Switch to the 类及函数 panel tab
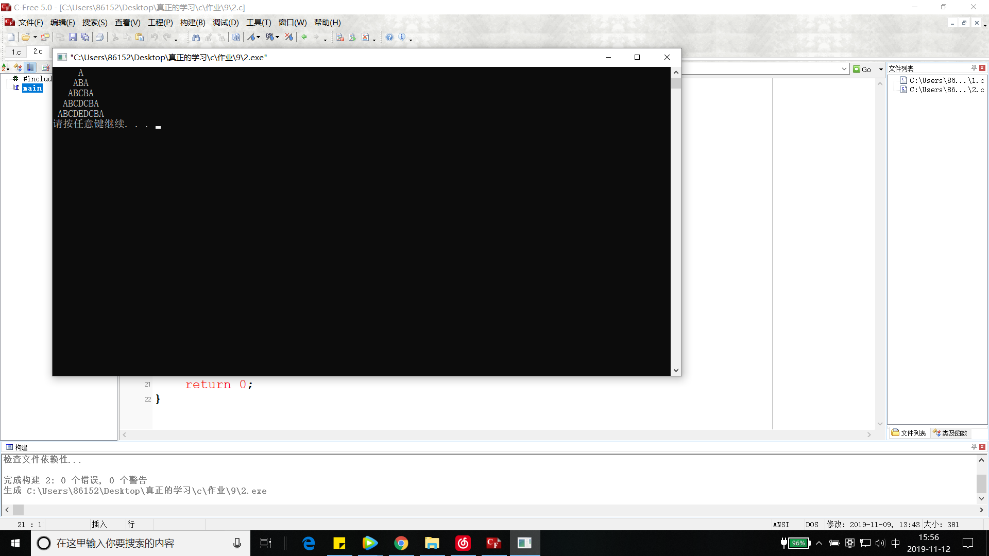Image resolution: width=989 pixels, height=556 pixels. (950, 433)
